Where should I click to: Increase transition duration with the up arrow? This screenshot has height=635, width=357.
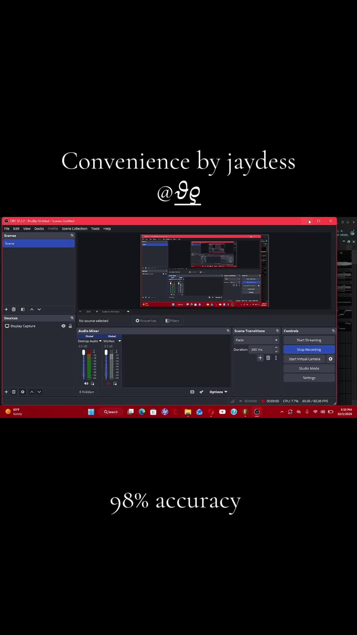276,348
